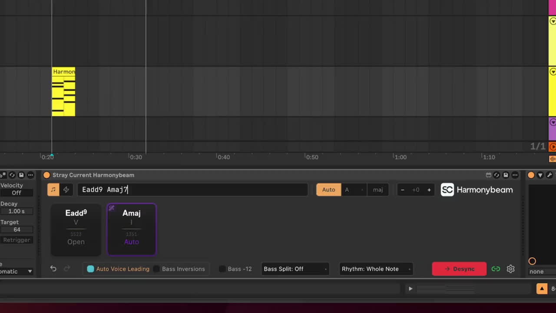Open the Bass Split dropdown
556x313 pixels.
tap(295, 269)
